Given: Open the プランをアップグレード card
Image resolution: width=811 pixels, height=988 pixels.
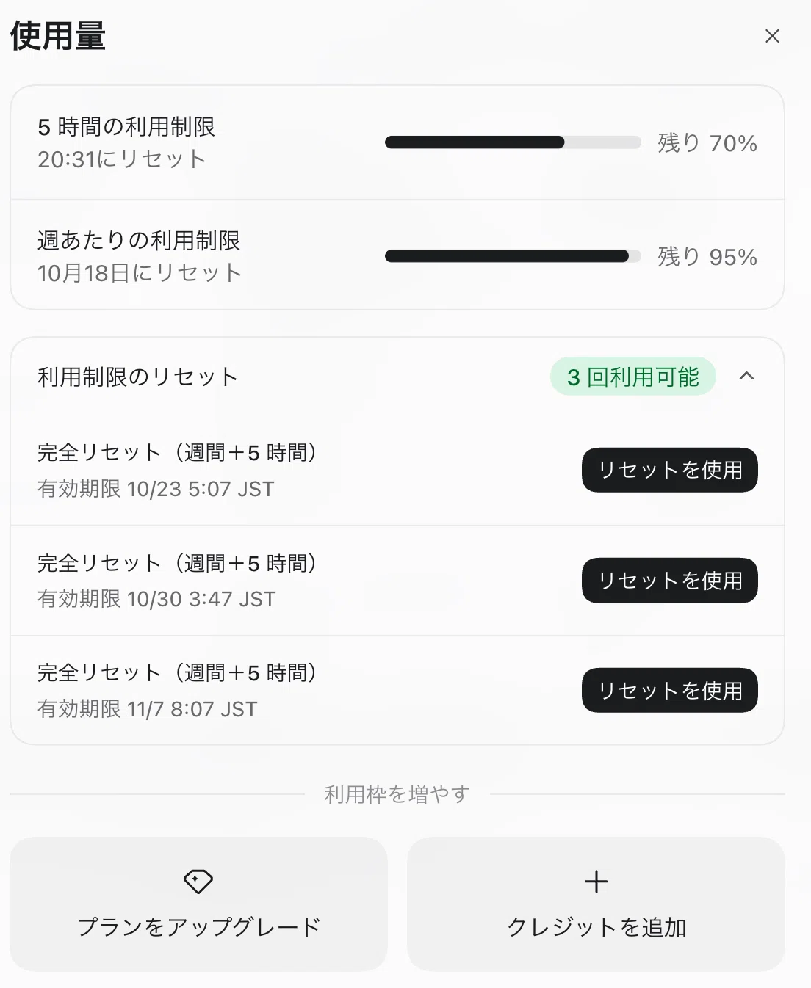Looking at the screenshot, I should (198, 904).
